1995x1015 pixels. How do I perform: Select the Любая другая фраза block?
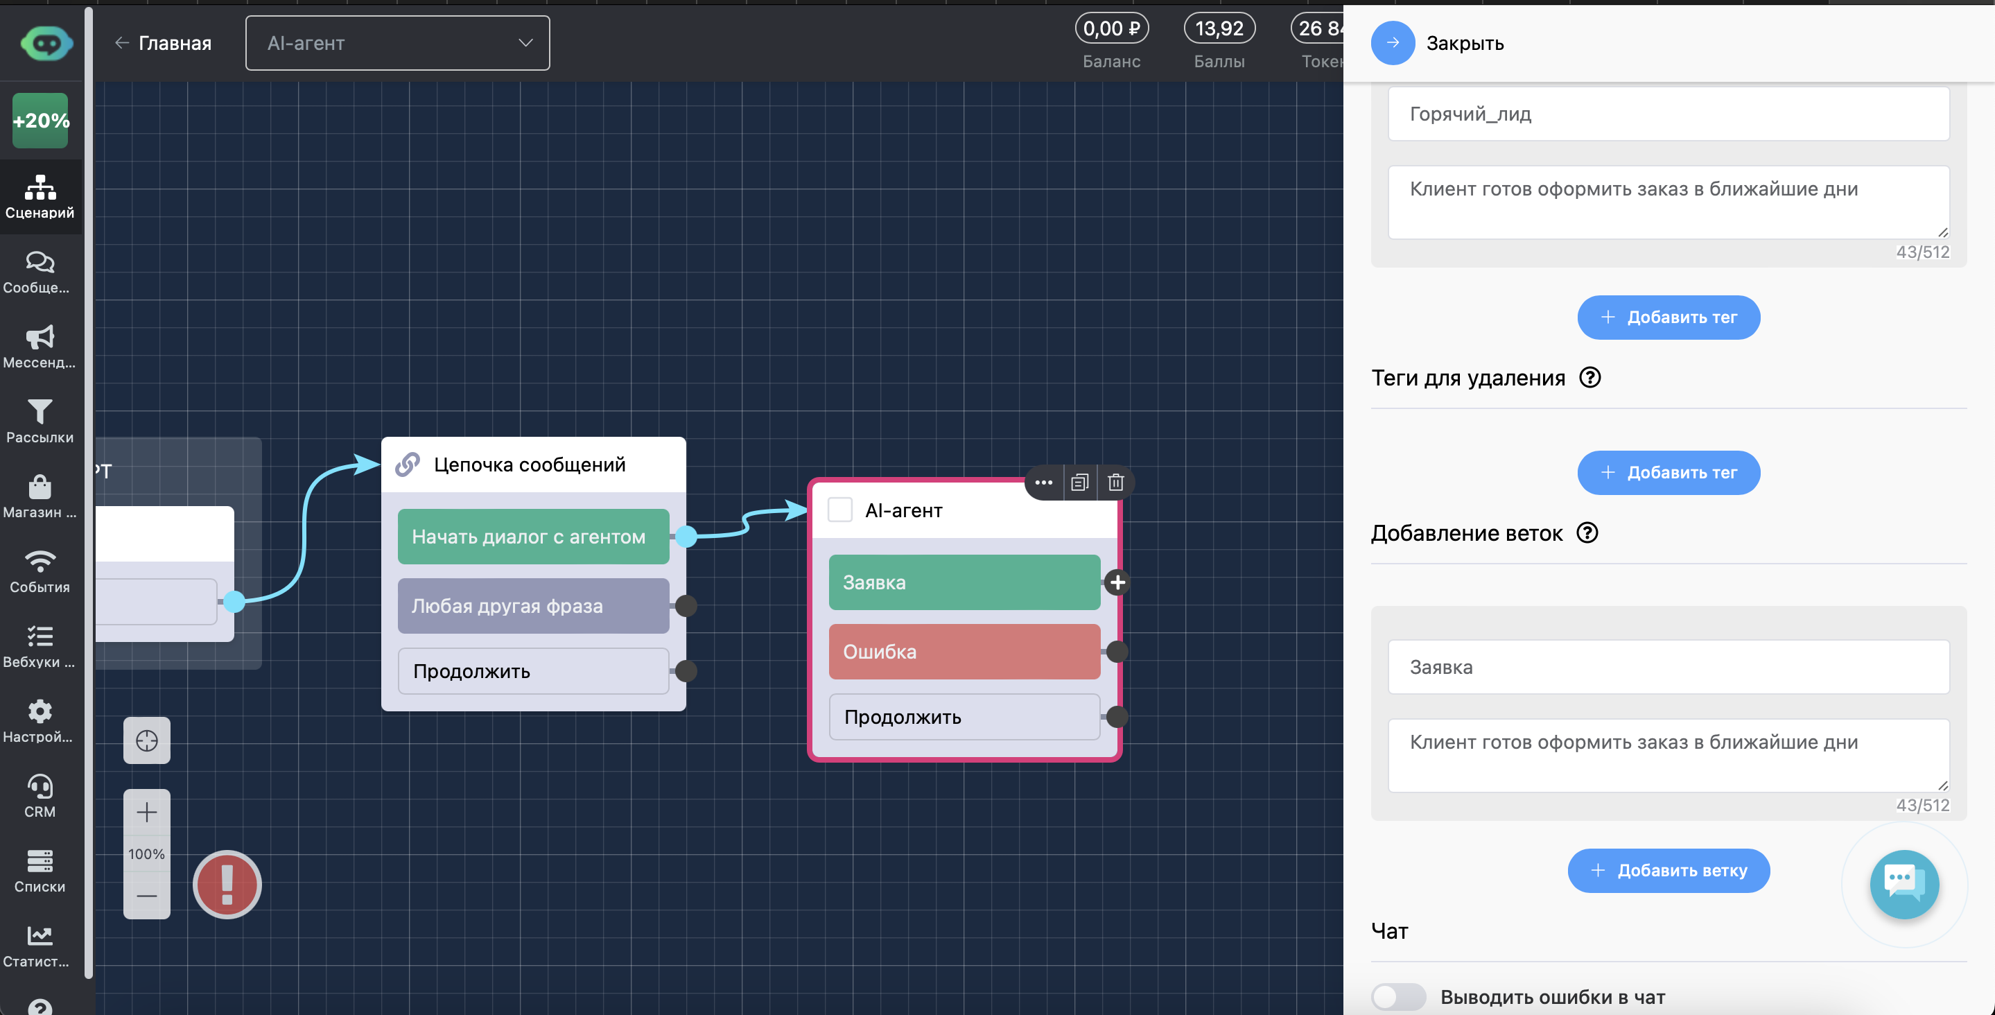pos(533,605)
